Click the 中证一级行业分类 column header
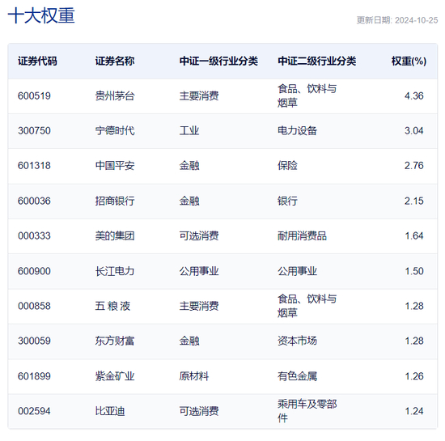This screenshot has height=441, width=445. (218, 61)
